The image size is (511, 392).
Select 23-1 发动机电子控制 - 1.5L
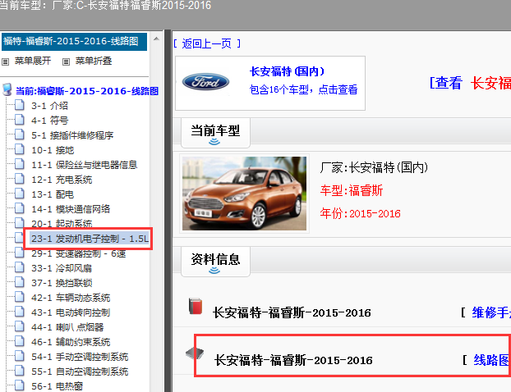point(90,239)
